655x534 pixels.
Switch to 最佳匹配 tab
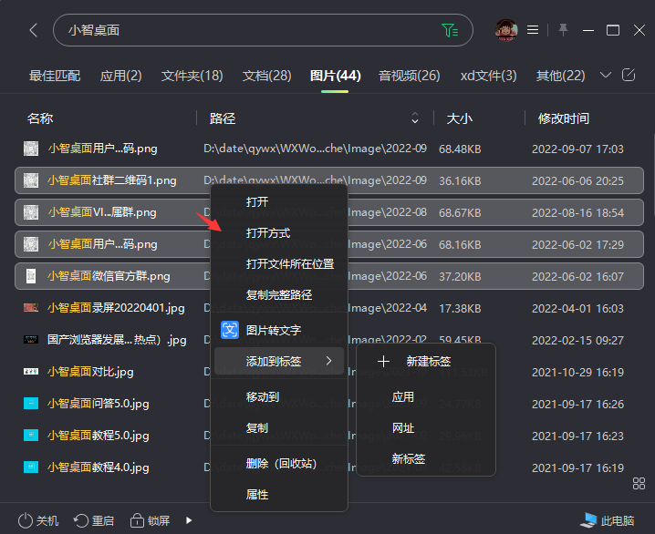[55, 76]
